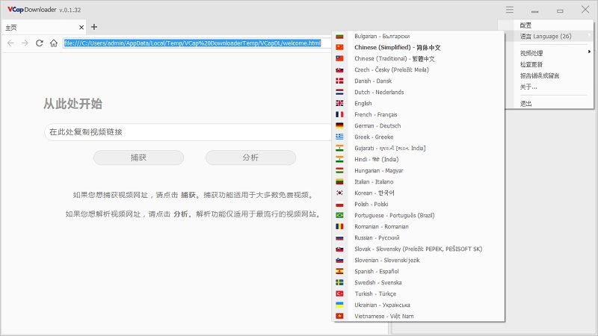Choose 检查更新 menu entry
The width and height of the screenshot is (598, 336).
[x=531, y=64]
